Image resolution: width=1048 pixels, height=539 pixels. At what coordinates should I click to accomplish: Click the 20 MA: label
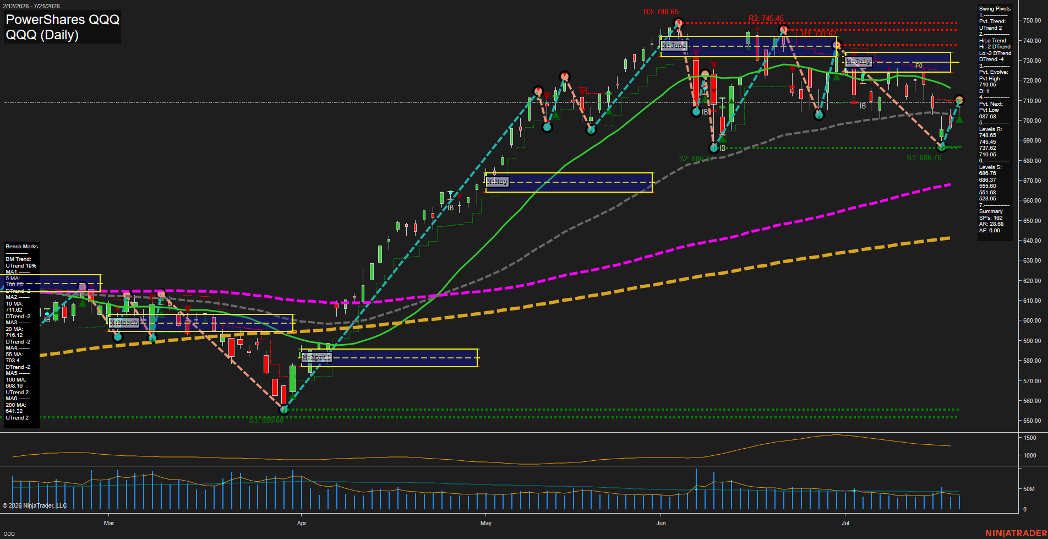pyautogui.click(x=14, y=329)
